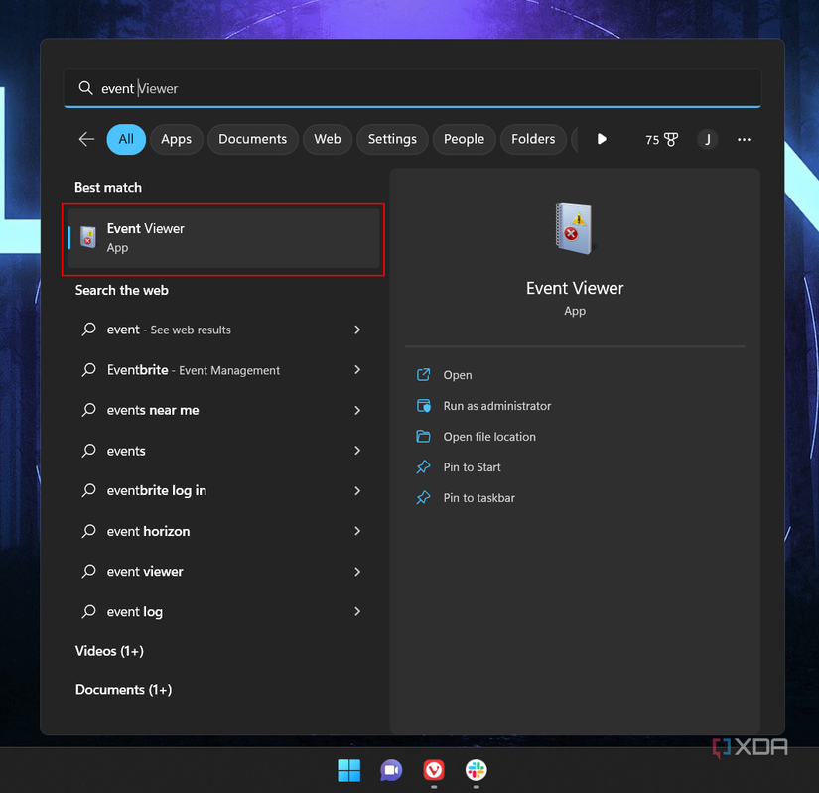Click the play media icon beside filter tabs
The width and height of the screenshot is (819, 793).
click(602, 140)
